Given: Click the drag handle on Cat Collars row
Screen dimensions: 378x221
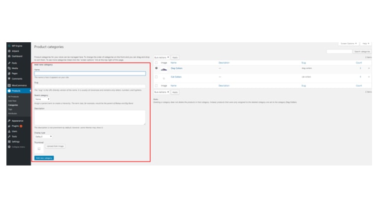Looking at the screenshot, I should [x=369, y=77].
